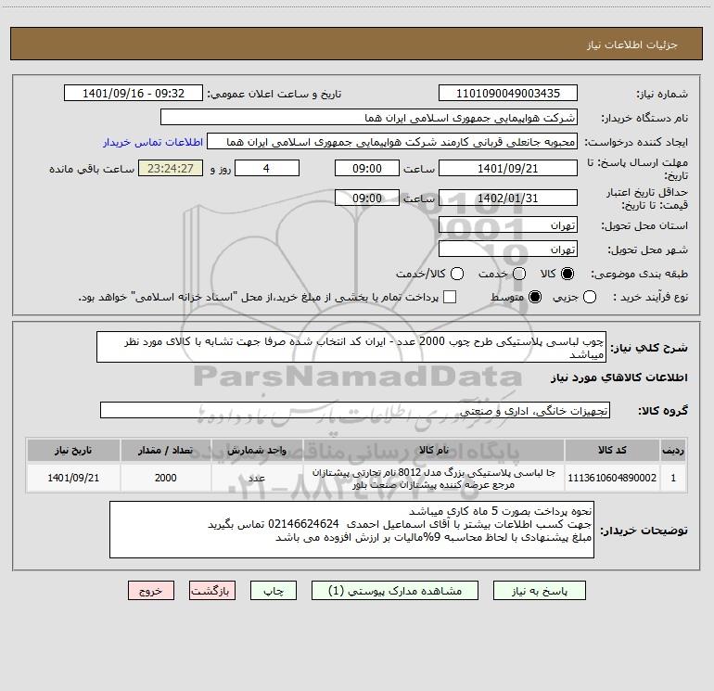Choose the کالا/خدمت radio option

(457, 274)
